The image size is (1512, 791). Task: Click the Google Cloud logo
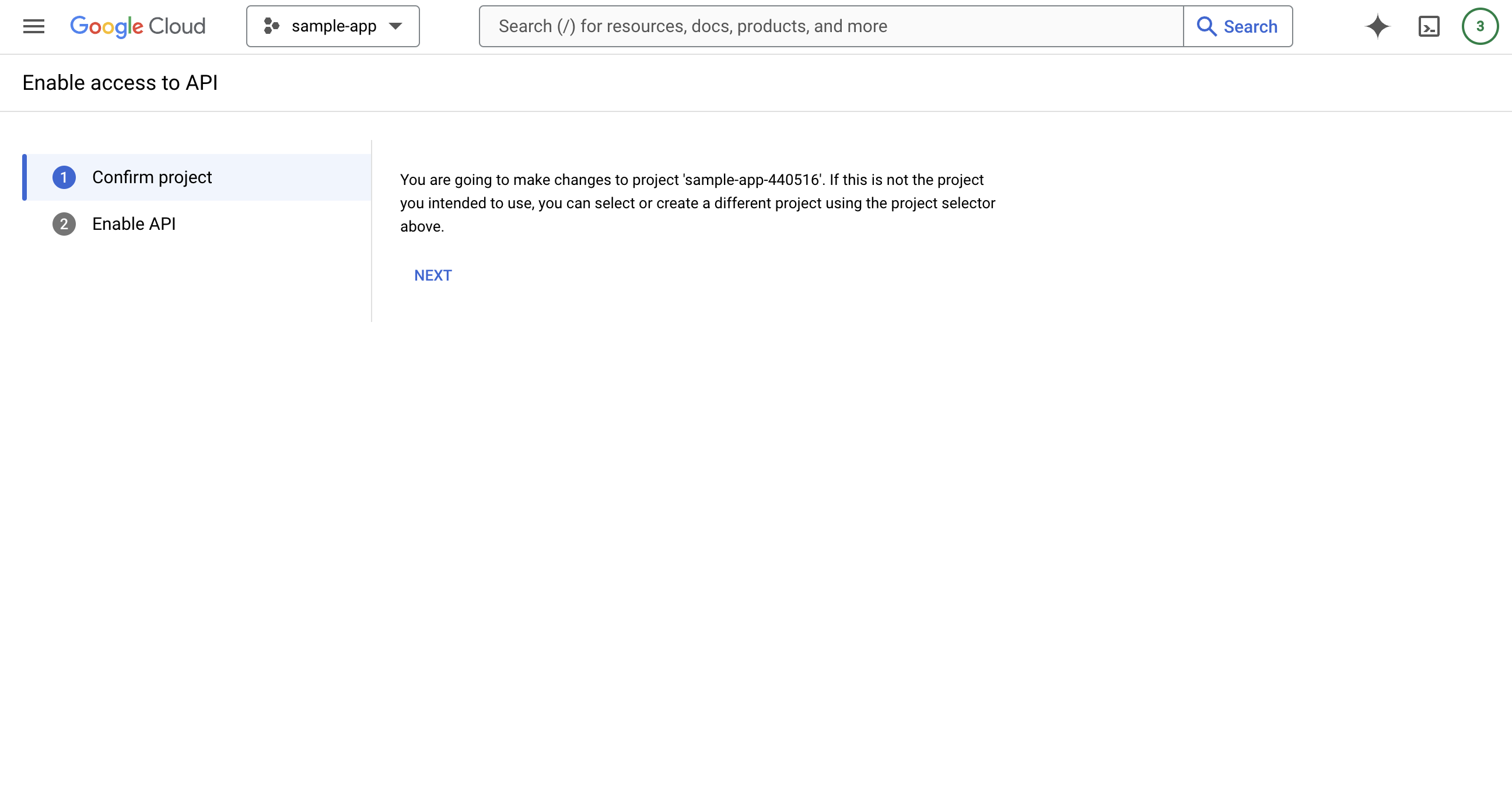[x=137, y=26]
